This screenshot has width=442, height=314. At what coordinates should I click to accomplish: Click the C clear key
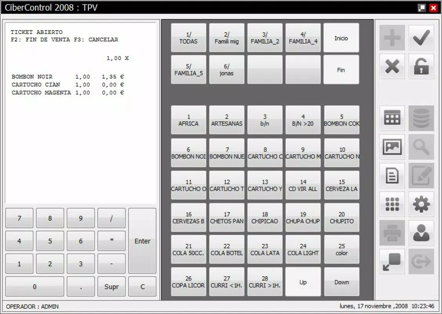point(142,287)
